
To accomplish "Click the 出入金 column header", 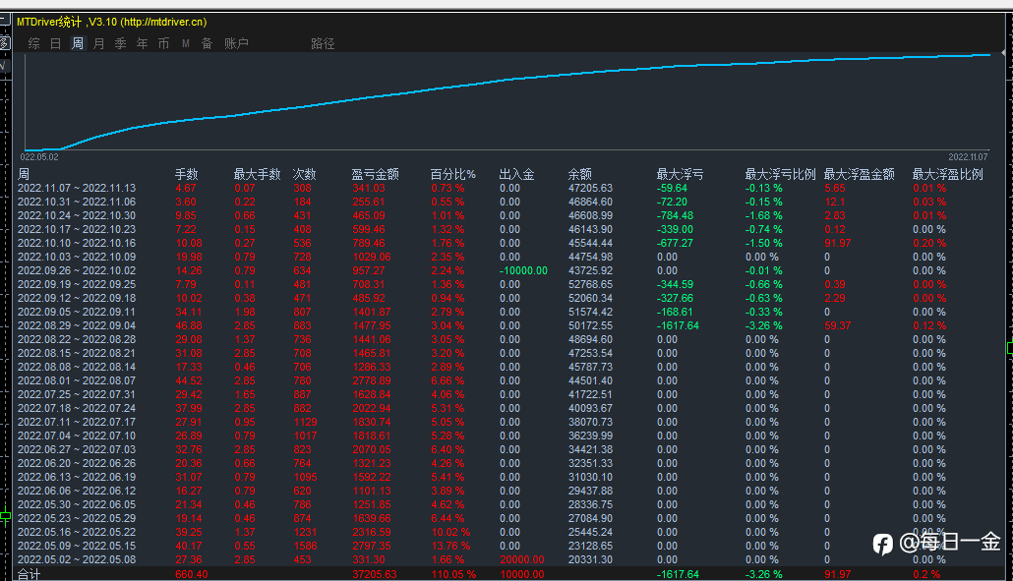I will tap(517, 174).
